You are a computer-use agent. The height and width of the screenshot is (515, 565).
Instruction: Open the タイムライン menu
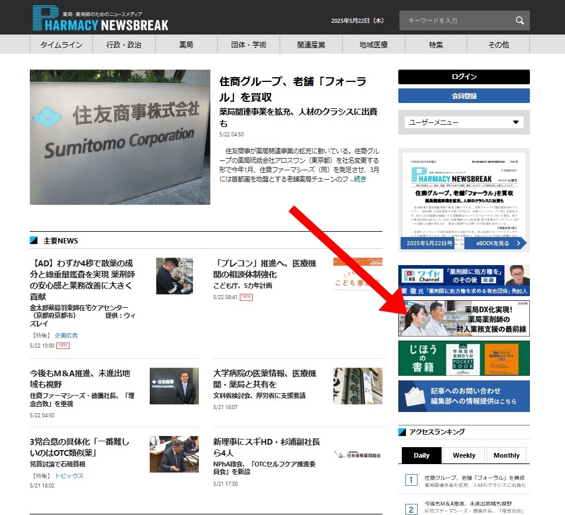point(61,44)
